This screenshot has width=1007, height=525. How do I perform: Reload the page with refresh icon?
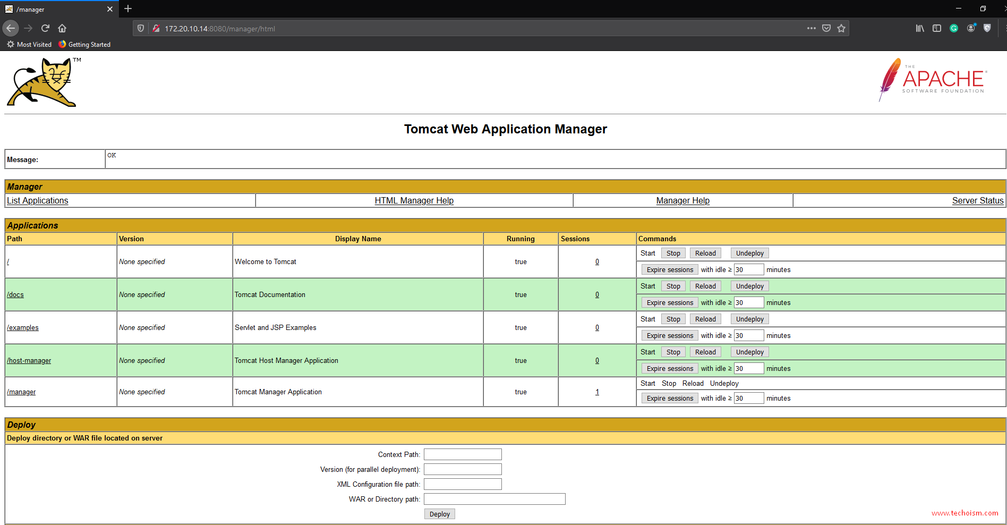[45, 28]
